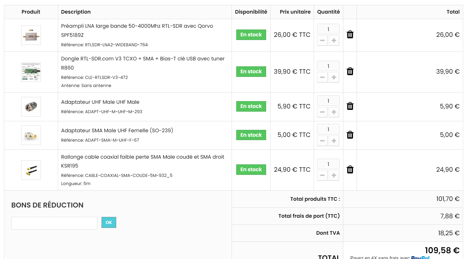466x259 pixels.
Task: Click the reference CABLE-COAXIAL-SMA-COUDE-5M-932_5
Action: tap(129, 175)
